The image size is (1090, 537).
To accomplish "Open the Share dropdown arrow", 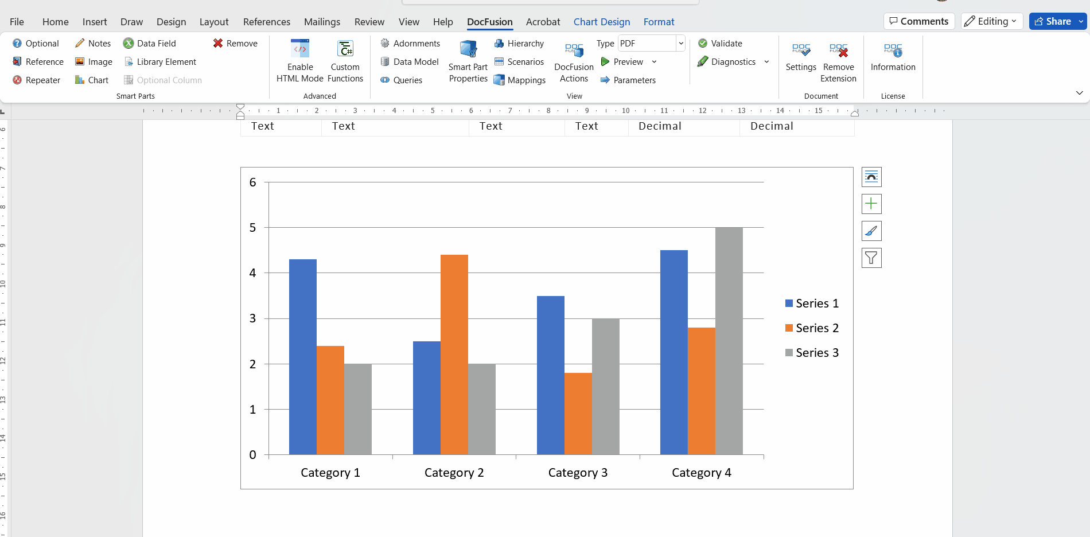I will click(1081, 21).
